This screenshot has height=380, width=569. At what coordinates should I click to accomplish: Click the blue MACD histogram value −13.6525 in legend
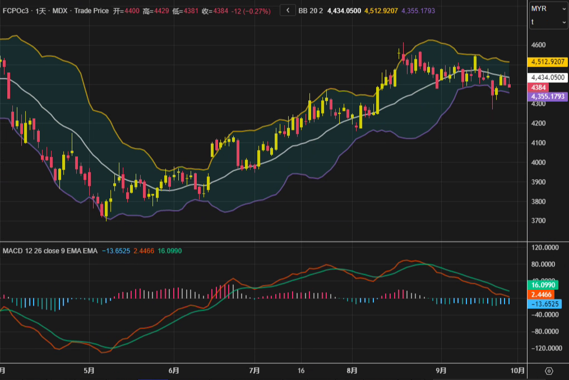pyautogui.click(x=115, y=251)
